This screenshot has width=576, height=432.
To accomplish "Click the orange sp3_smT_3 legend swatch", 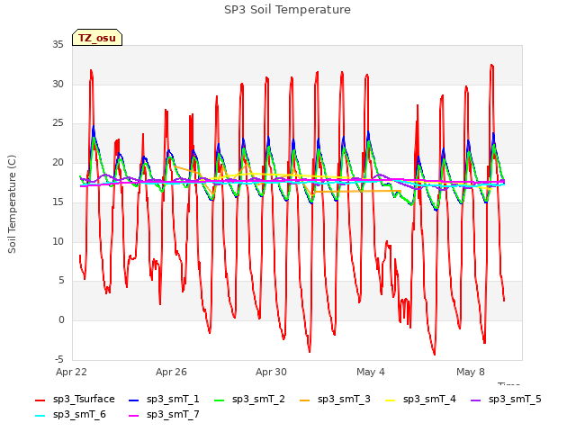I will click(x=305, y=400).
